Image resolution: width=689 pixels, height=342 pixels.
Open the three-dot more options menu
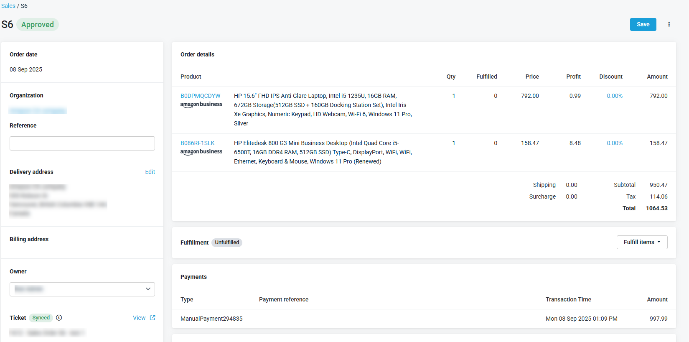point(669,24)
